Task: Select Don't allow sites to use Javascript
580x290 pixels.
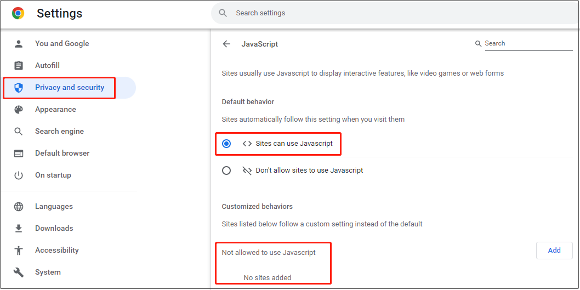Action: [226, 170]
